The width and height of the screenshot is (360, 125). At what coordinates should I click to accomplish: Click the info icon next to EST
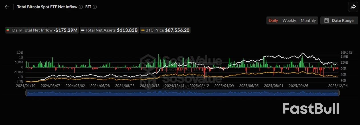pyautogui.click(x=95, y=7)
